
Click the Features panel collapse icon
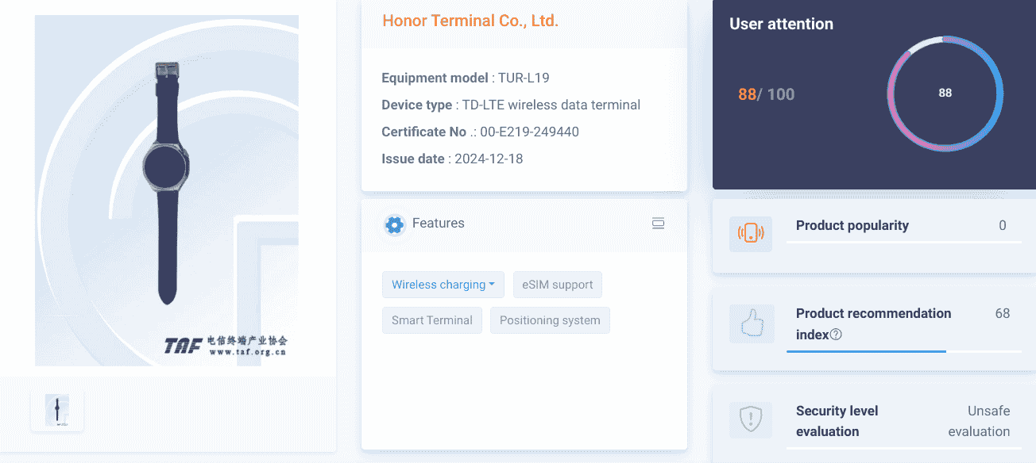pos(658,224)
